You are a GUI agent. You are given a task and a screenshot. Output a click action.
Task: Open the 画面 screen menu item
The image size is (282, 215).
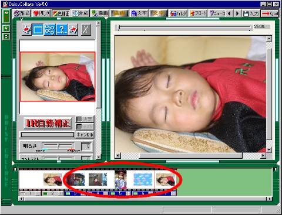point(100,13)
